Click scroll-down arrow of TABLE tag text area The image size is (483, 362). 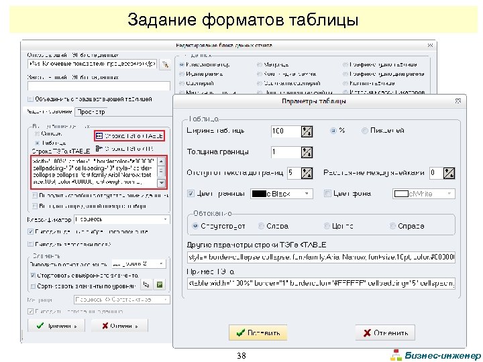162,183
